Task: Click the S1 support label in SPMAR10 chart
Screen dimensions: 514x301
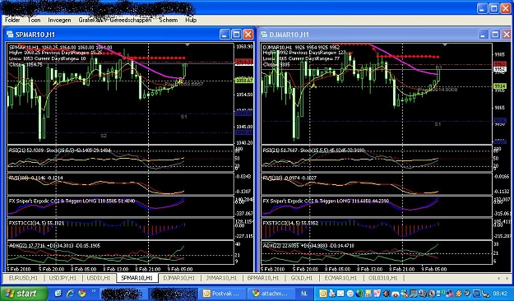Action: pos(184,117)
